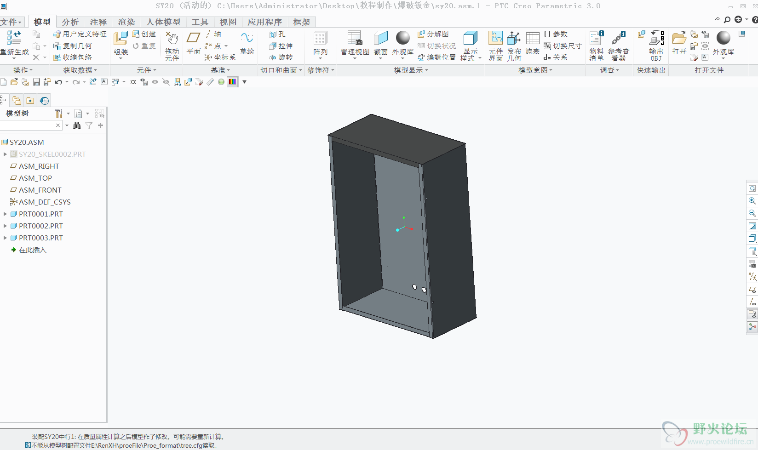The image size is (758, 450).
Task: Click 输出OBJ export icon
Action: (x=656, y=38)
